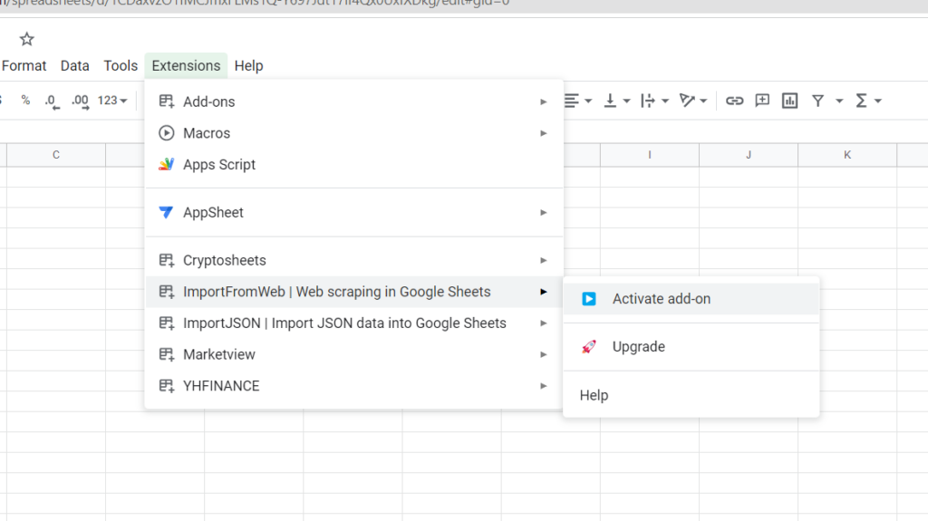Open the YHFINANCE extension submenu
The image size is (928, 521).
tap(221, 386)
